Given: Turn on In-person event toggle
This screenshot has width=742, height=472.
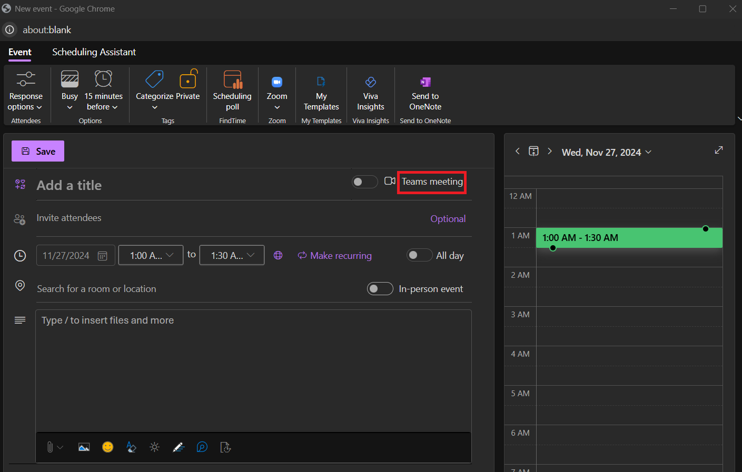Looking at the screenshot, I should click(380, 289).
